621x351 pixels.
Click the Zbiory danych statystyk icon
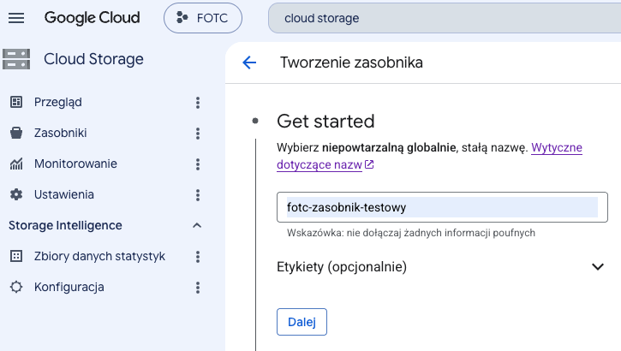(x=16, y=257)
